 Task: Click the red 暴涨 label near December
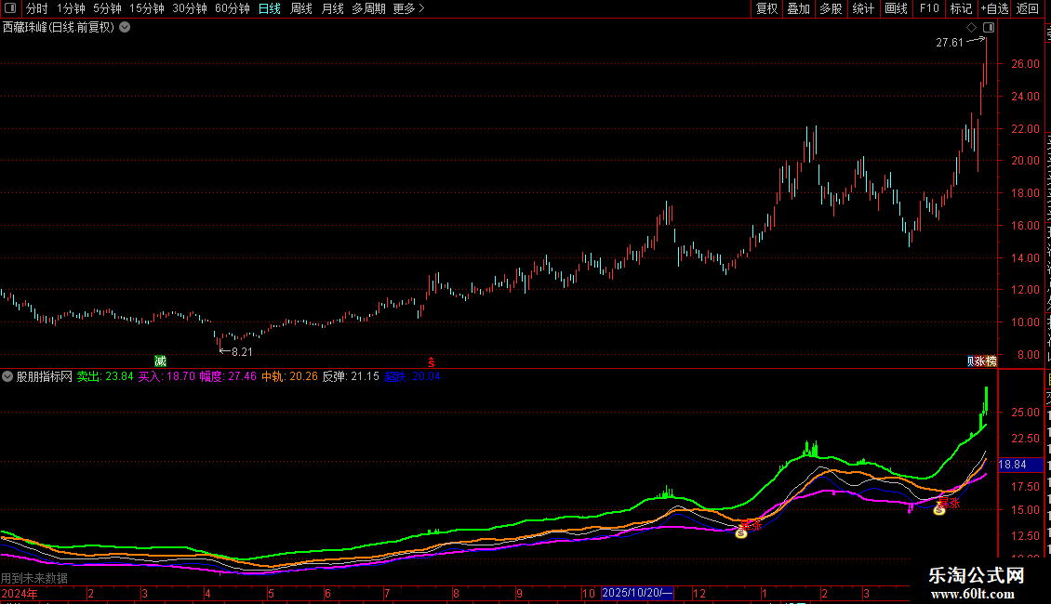[x=751, y=525]
